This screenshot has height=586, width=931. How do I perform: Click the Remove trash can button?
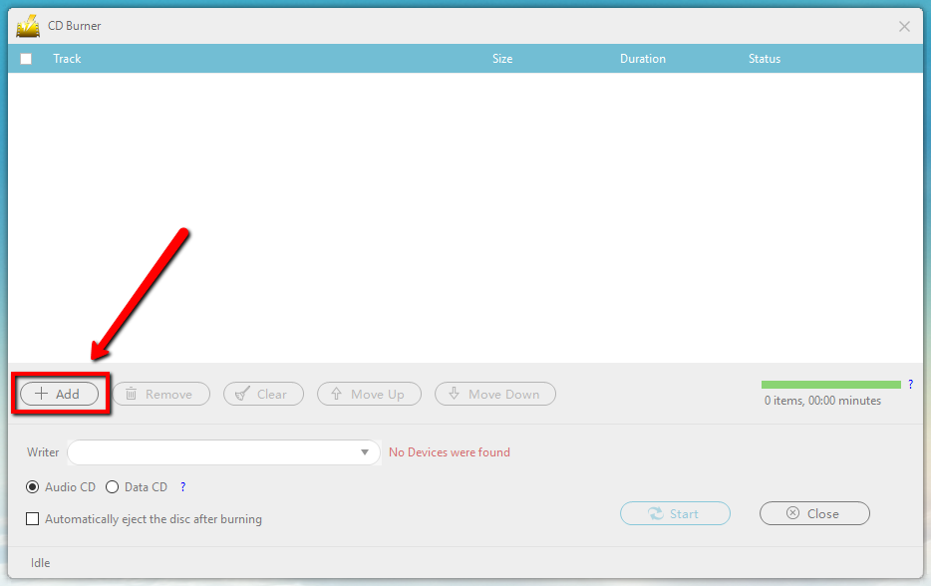point(160,394)
